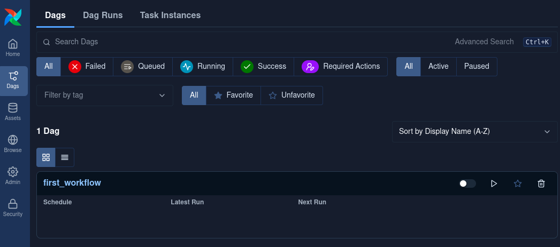The image size is (560, 247).
Task: Select the All paused-status filter
Action: [x=409, y=66]
